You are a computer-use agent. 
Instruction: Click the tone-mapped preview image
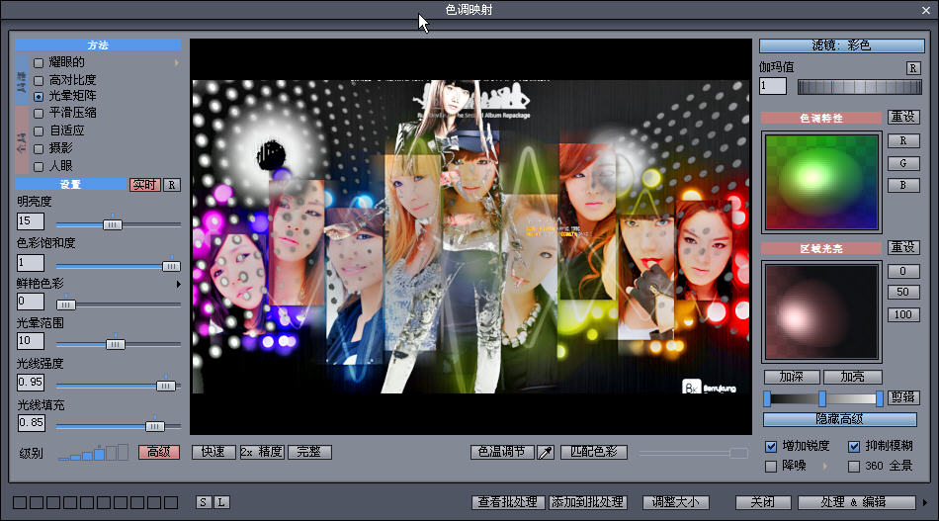[470, 237]
